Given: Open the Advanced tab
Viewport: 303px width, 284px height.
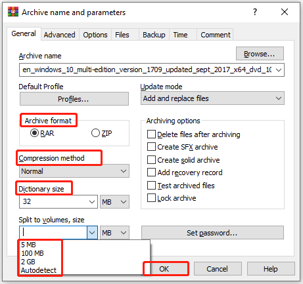Looking at the screenshot, I should pos(59,35).
